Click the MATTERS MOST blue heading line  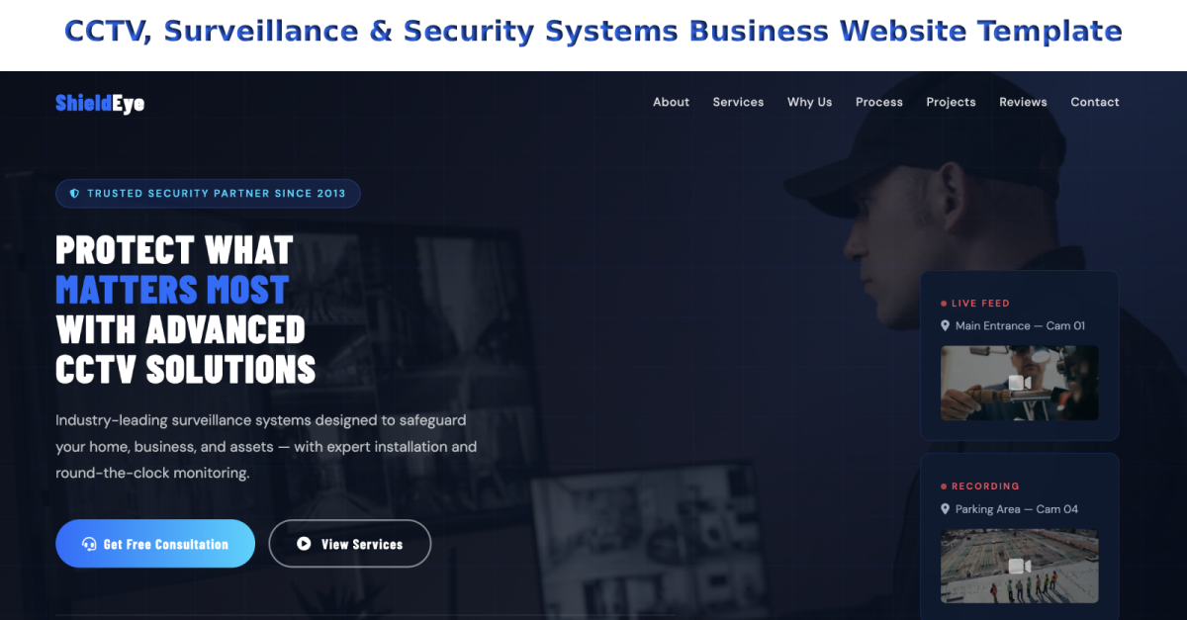(172, 290)
